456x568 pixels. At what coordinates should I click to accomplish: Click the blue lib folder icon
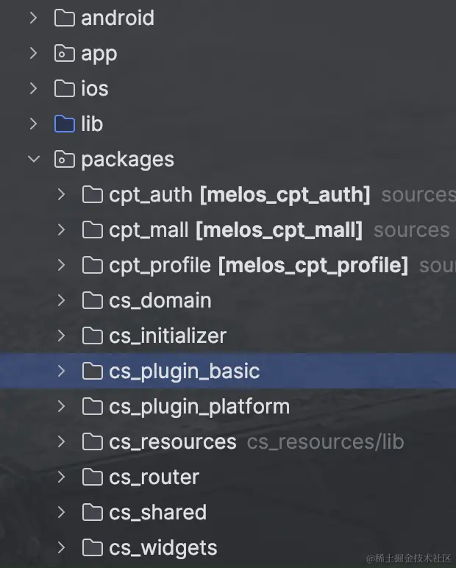65,124
